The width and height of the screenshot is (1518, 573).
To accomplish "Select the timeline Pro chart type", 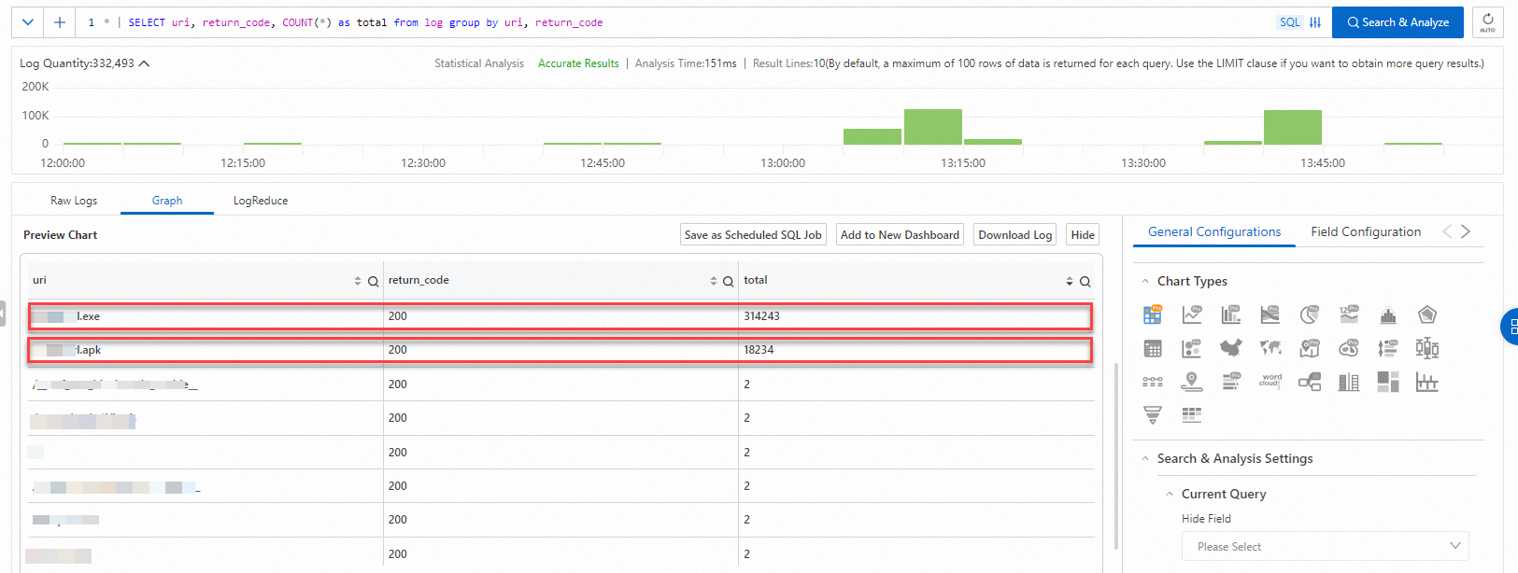I will [1388, 348].
